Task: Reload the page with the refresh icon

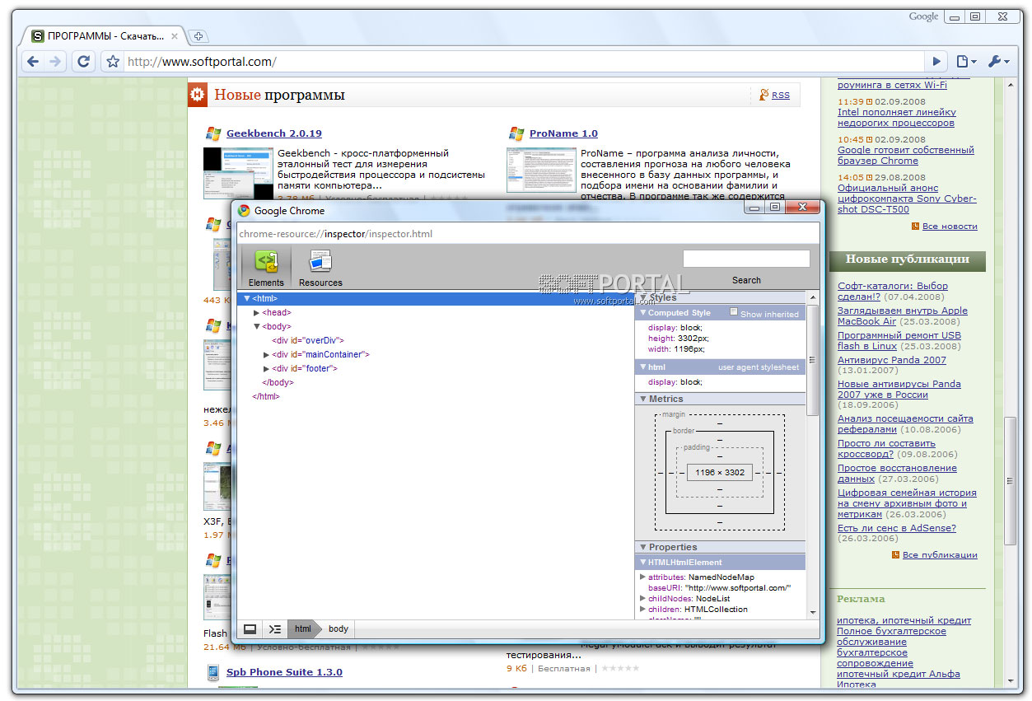Action: coord(83,62)
